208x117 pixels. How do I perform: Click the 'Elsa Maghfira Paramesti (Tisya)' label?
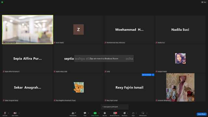pyautogui.click(x=66, y=100)
